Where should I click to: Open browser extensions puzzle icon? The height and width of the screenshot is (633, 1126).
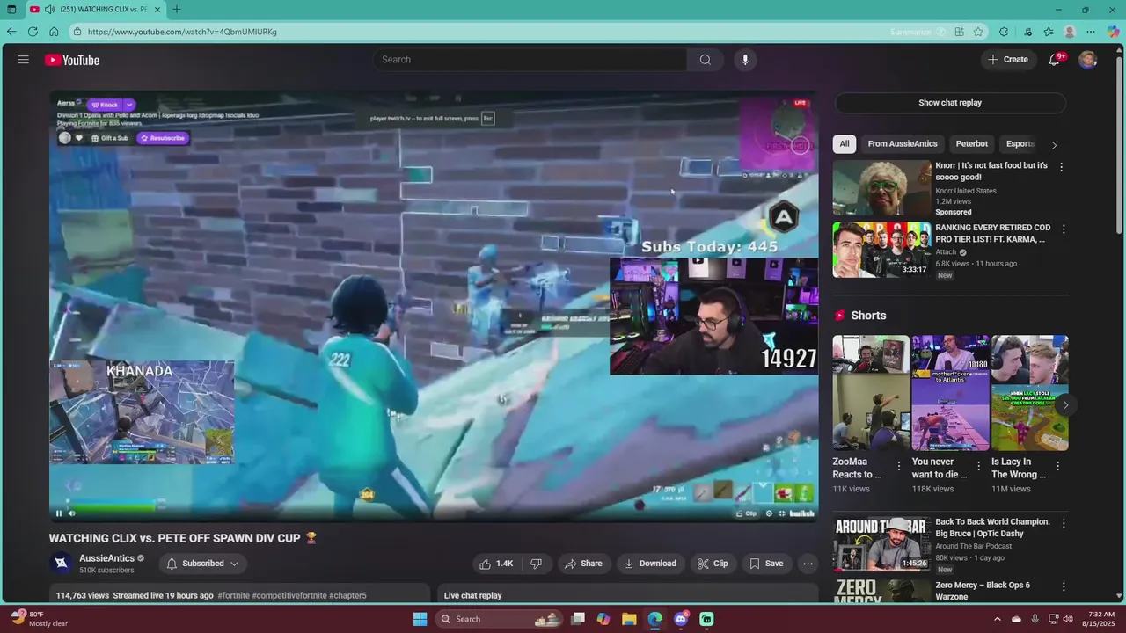click(1004, 32)
